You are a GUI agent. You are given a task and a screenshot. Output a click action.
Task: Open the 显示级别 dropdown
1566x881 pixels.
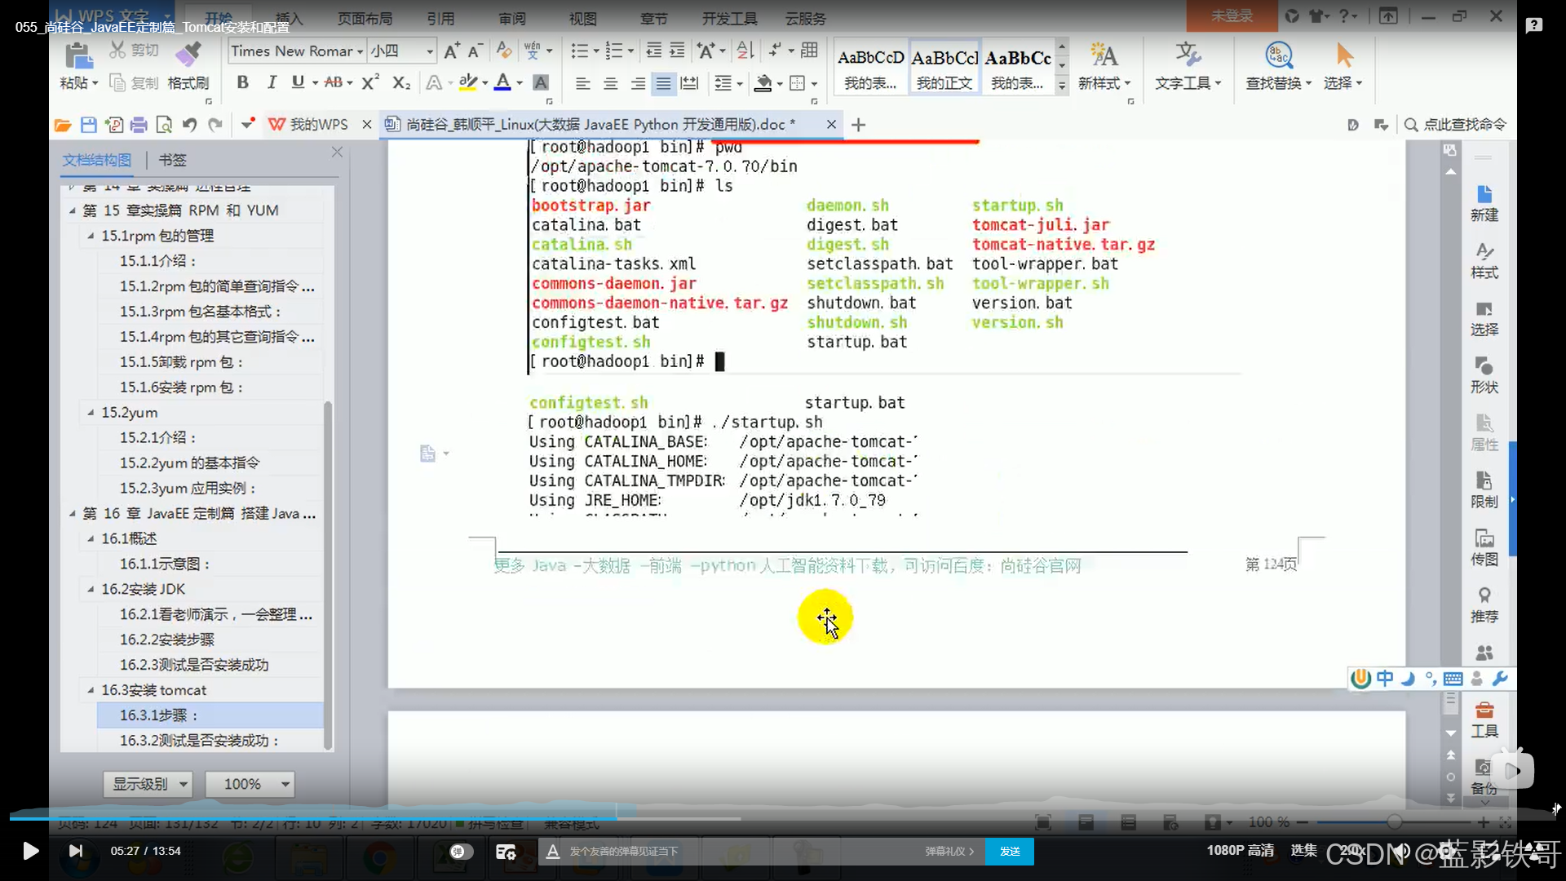tap(148, 784)
